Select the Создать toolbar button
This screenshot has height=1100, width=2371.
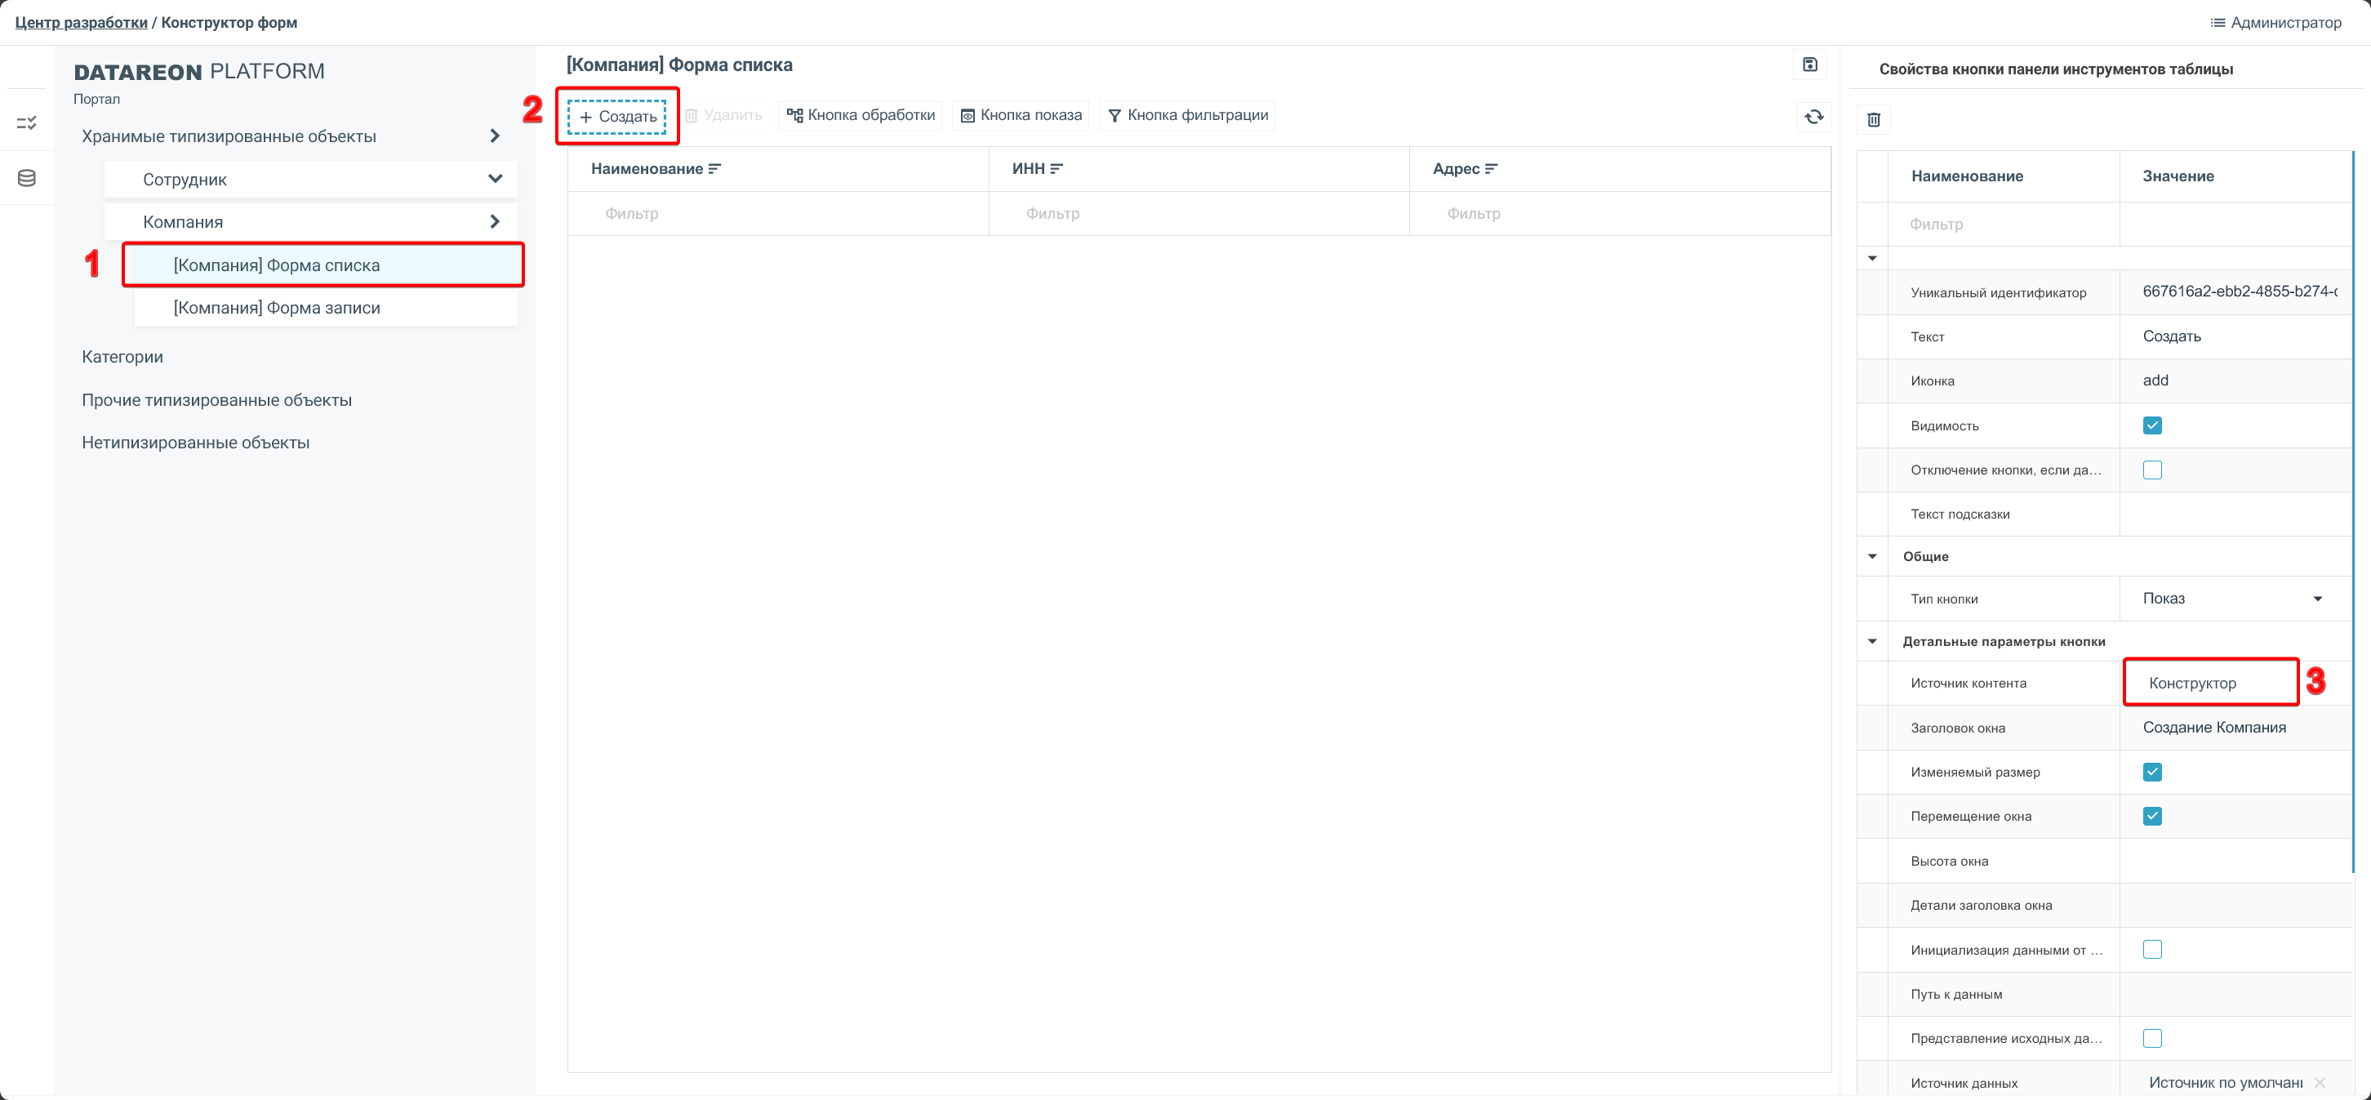point(616,117)
